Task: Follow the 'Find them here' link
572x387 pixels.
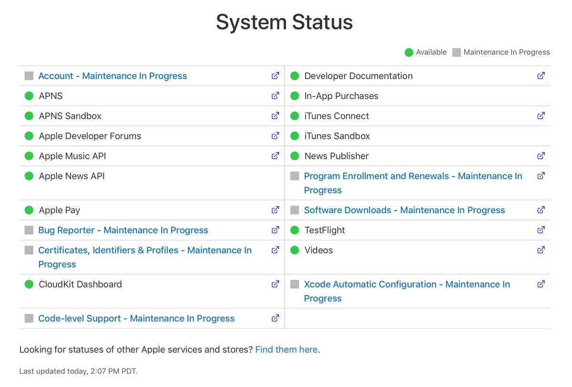Action: click(x=286, y=349)
